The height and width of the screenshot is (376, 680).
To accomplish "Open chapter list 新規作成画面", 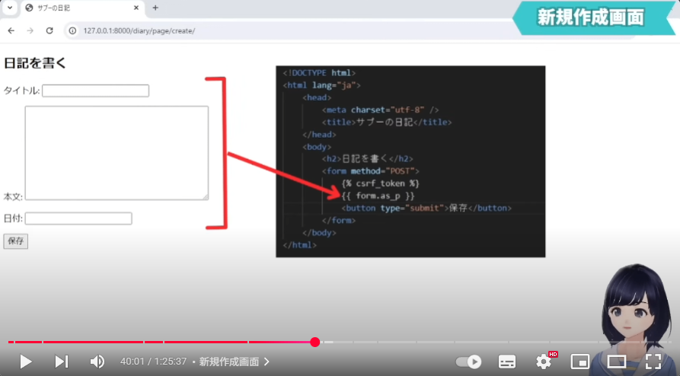I will 234,362.
